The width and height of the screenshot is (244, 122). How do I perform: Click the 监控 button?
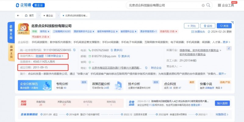point(208,26)
